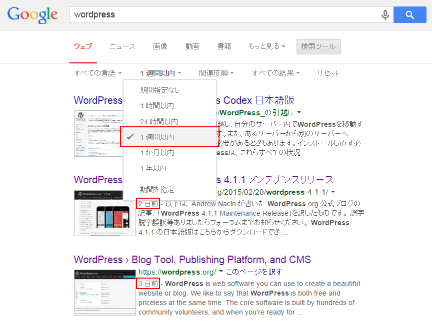Switch to the ウェブ tab

click(x=83, y=46)
